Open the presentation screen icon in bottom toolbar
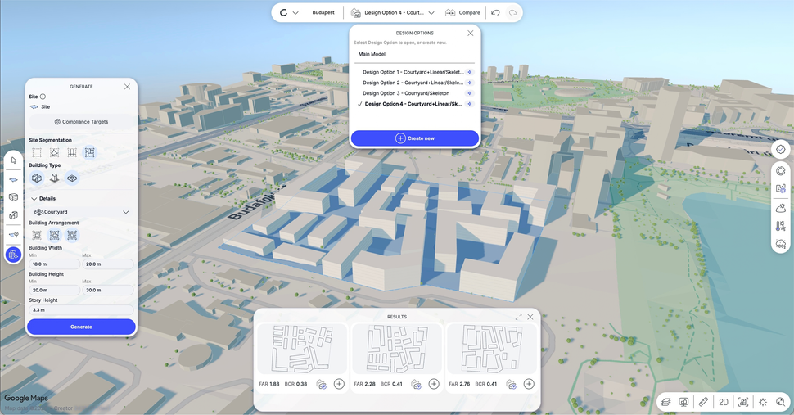 [x=683, y=402]
